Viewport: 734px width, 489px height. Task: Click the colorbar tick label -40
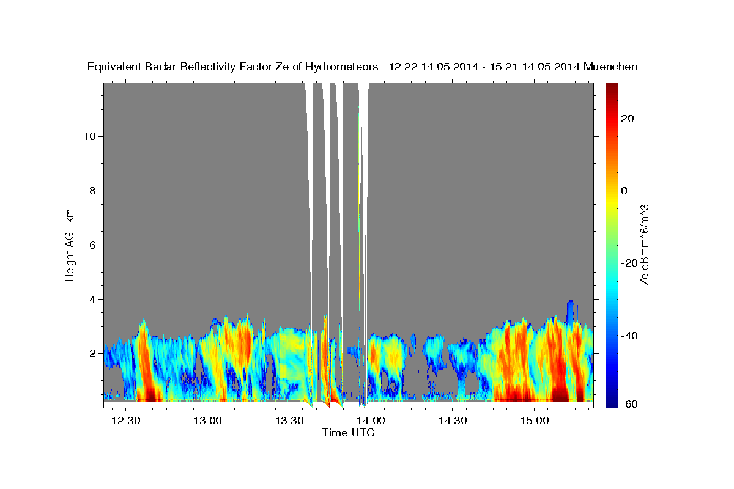coord(629,336)
